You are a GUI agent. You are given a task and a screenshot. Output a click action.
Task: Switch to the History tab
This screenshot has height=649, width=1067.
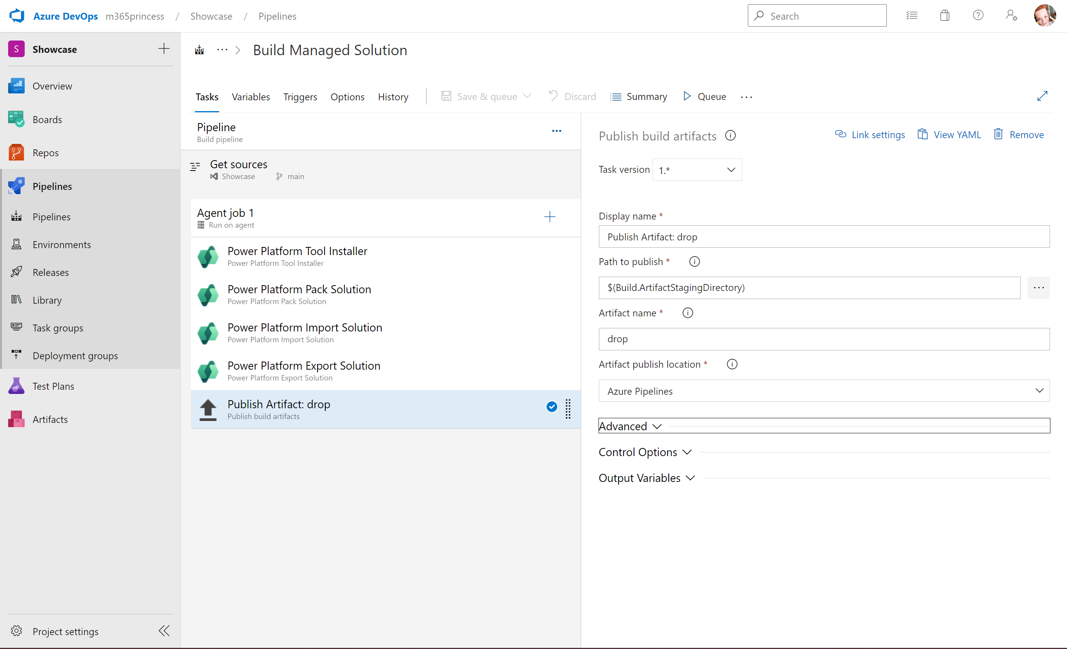click(393, 96)
